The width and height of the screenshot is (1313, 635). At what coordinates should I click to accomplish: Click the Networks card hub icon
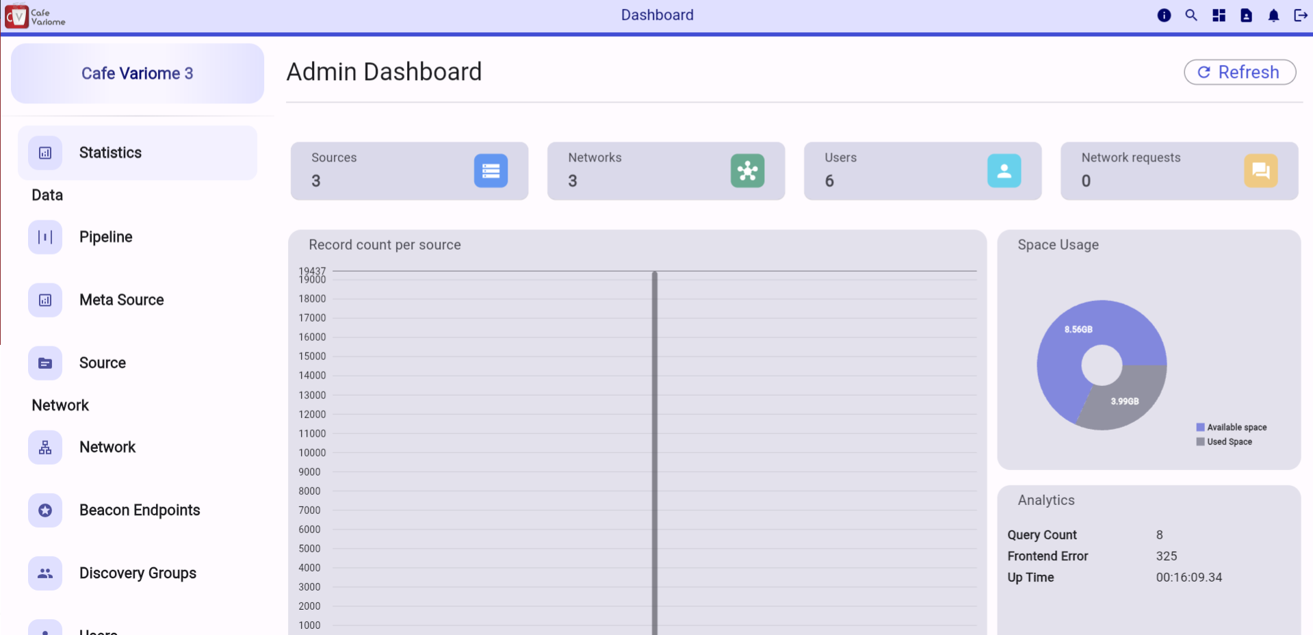pos(747,171)
